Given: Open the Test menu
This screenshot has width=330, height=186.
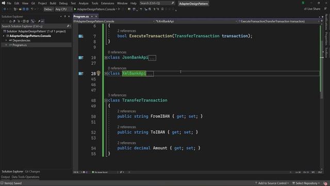Looking at the screenshot, I should [x=73, y=3].
